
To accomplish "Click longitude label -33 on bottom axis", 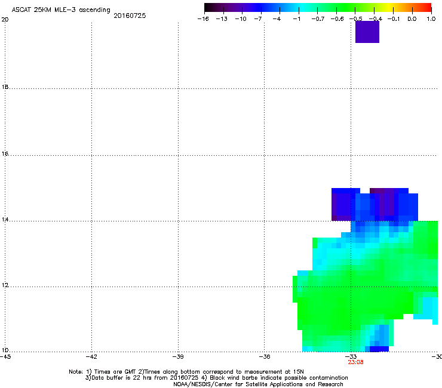I will (351, 357).
